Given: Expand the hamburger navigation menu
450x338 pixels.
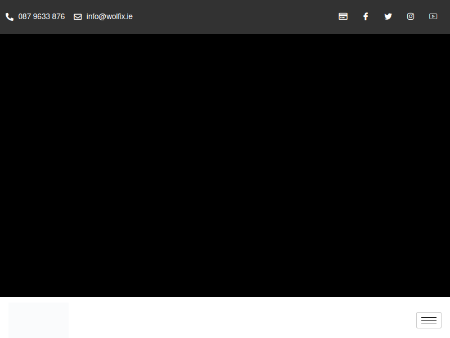Looking at the screenshot, I should point(429,320).
